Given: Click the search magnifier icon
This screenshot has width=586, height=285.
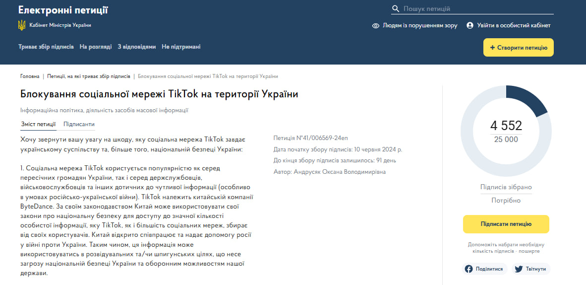Looking at the screenshot, I should (396, 8).
